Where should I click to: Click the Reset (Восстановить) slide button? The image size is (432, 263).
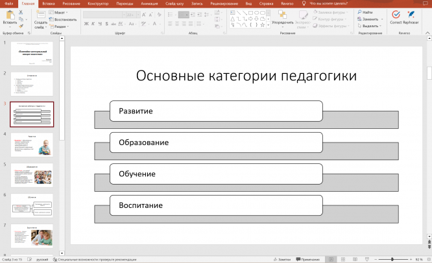tap(64, 19)
